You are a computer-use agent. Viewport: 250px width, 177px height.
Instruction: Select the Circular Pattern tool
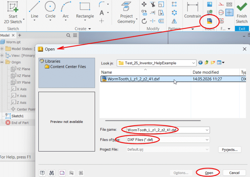174,13
